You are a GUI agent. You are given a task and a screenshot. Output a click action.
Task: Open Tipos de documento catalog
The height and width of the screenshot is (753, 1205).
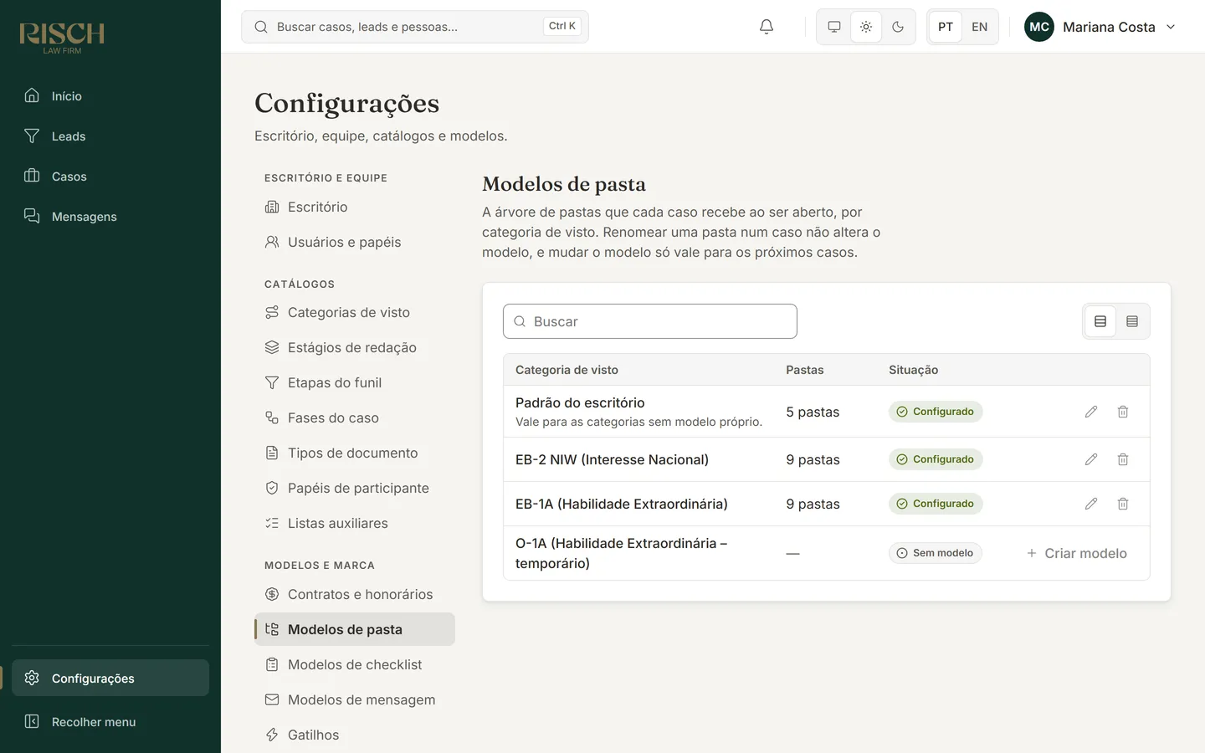[x=355, y=453]
